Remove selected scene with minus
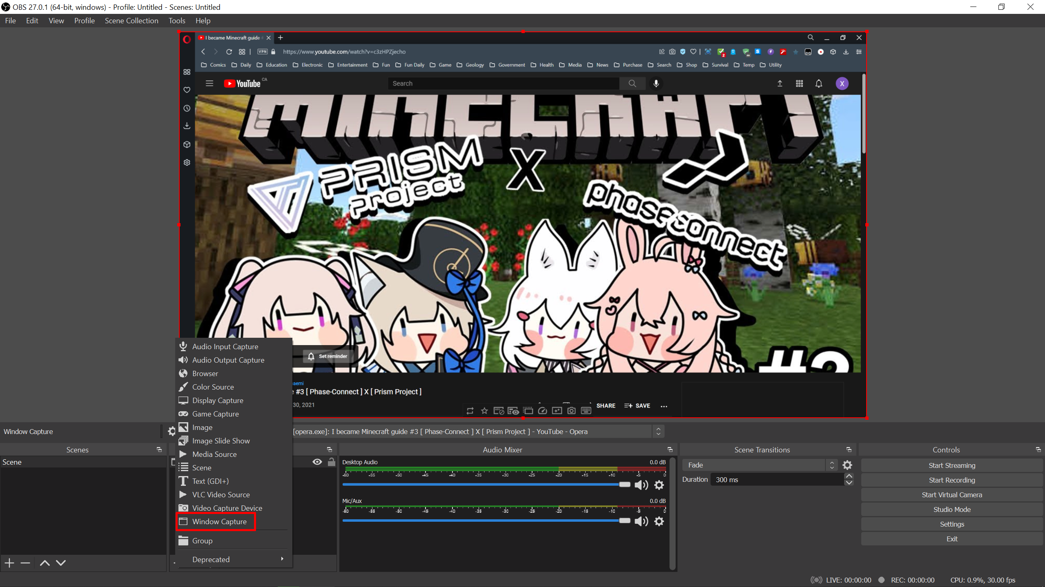Image resolution: width=1045 pixels, height=587 pixels. (x=25, y=563)
